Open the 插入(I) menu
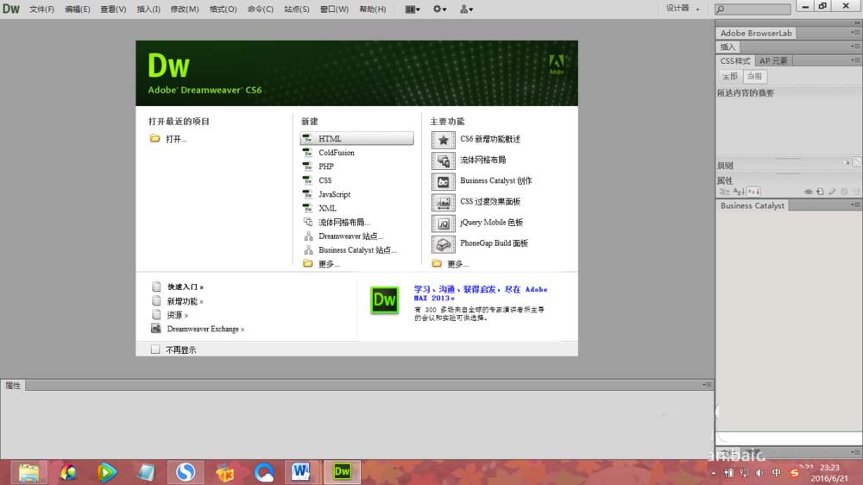 point(148,9)
